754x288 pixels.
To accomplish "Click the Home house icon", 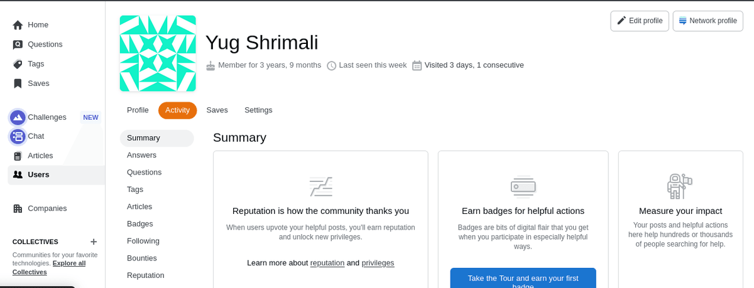I will click(x=18, y=25).
